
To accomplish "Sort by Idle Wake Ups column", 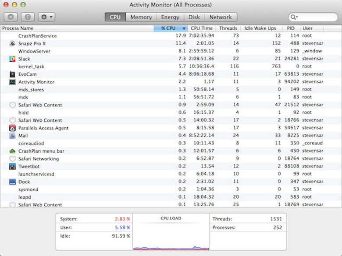I will [x=260, y=28].
